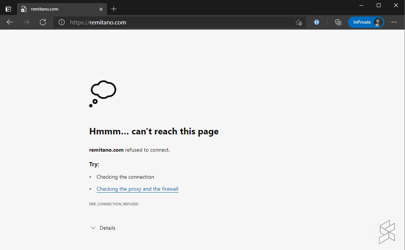This screenshot has width=405, height=250.
Task: Open the 1Password extension icon
Action: 317,22
